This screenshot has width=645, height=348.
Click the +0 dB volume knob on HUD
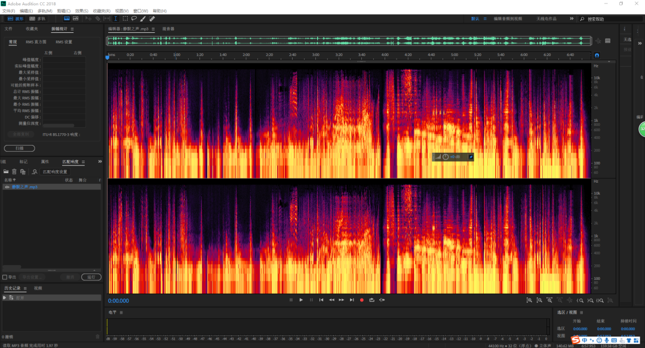(x=446, y=157)
